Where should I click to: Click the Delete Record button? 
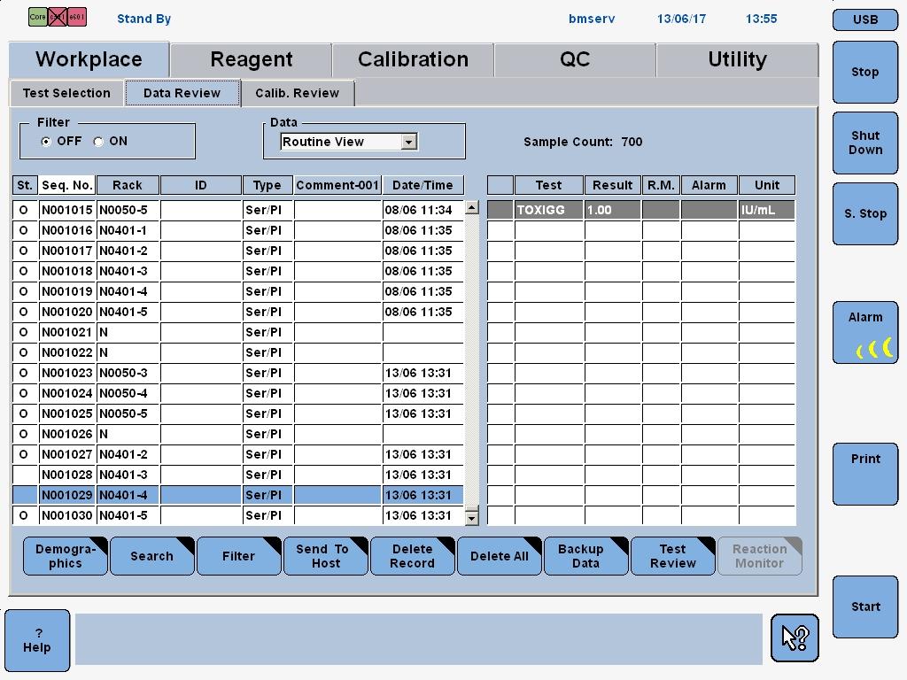413,556
